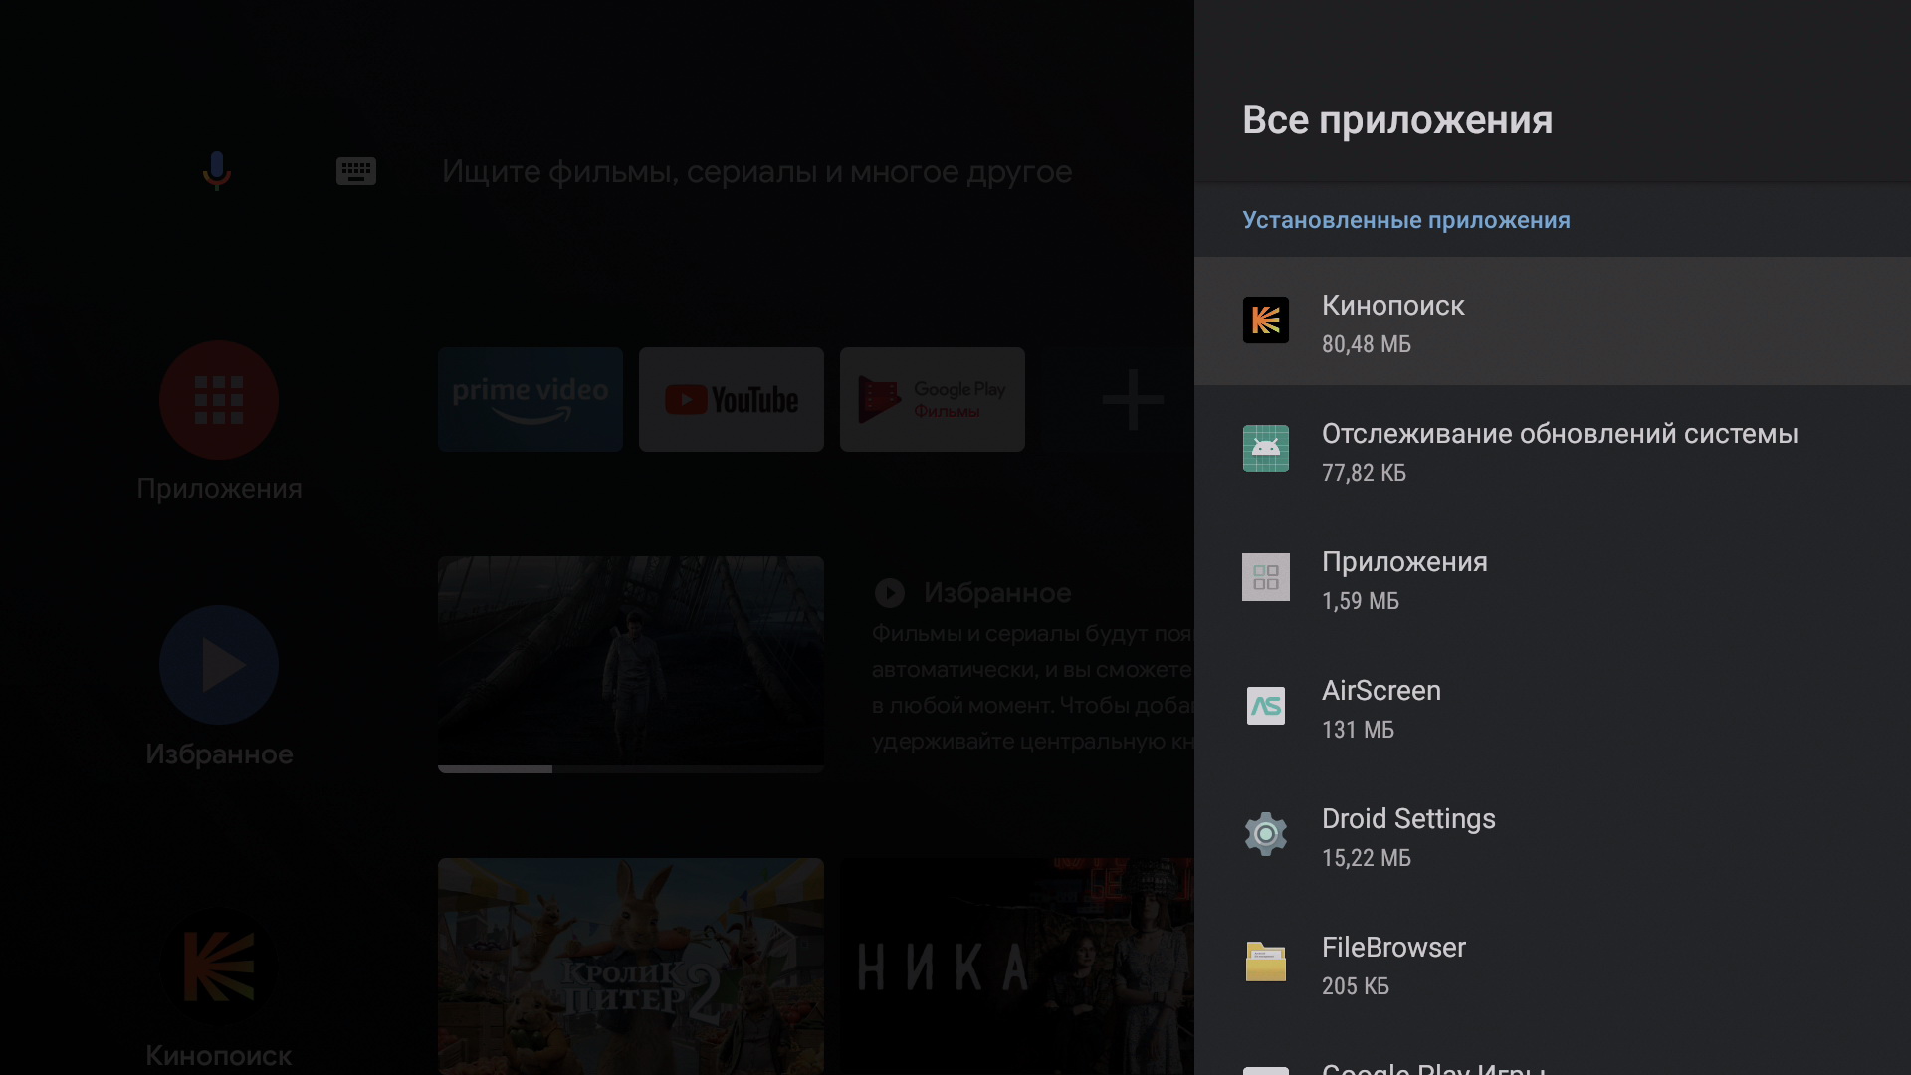Click the Droid Settings gear icon
Image resolution: width=1911 pixels, height=1075 pixels.
coord(1265,834)
